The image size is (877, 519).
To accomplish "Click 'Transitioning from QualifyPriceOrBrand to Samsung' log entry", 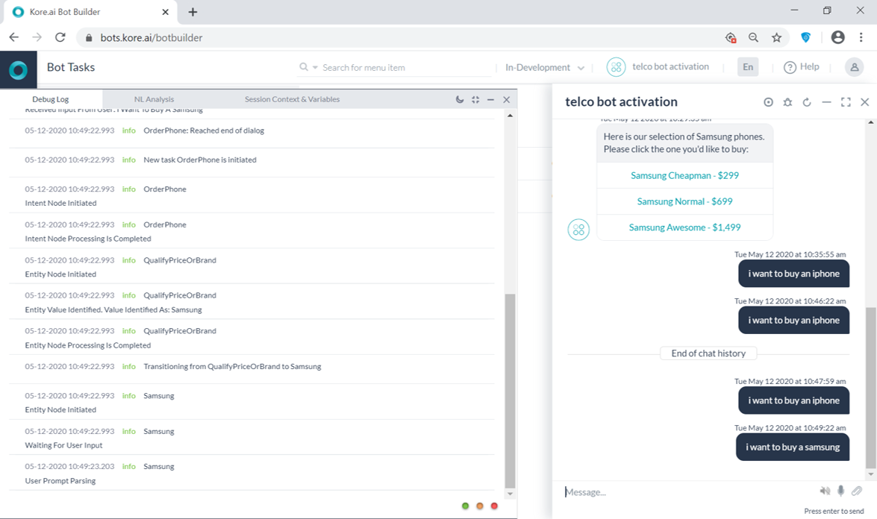I will (x=232, y=366).
